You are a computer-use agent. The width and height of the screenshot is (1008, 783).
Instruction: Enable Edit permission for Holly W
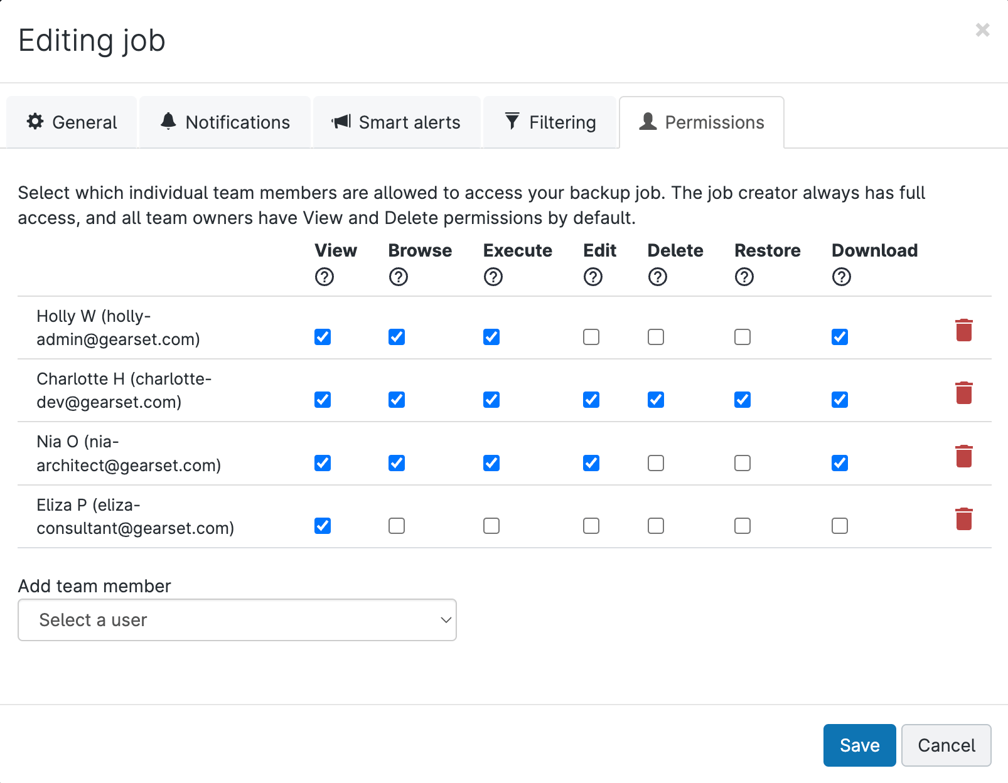[591, 337]
